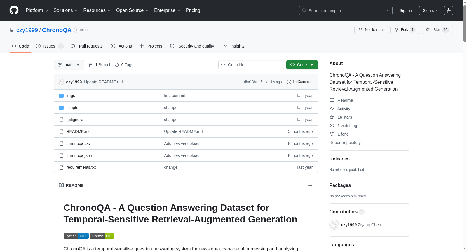Viewport: 467px width, 251px height.
Task: Switch to the Issues tab
Action: 50,46
